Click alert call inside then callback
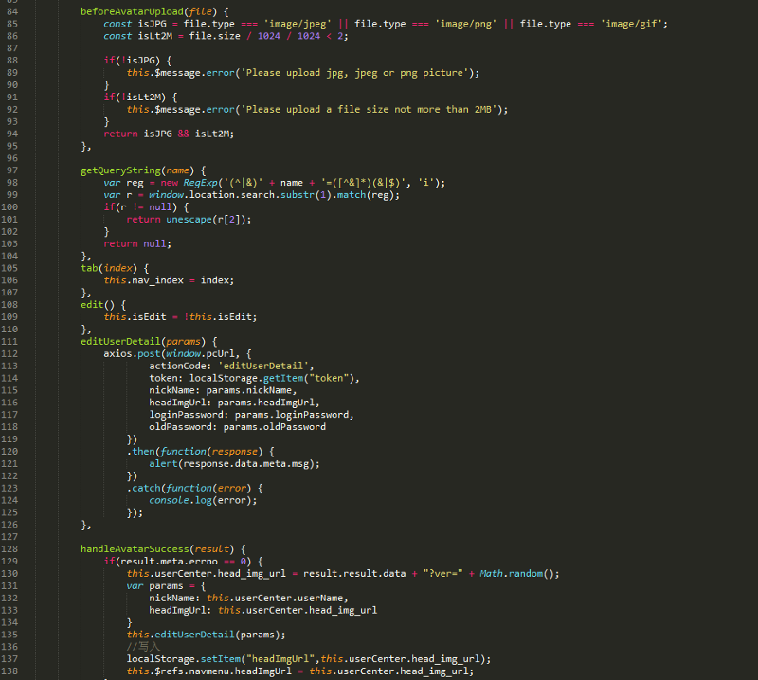This screenshot has height=680, width=758. 164,463
